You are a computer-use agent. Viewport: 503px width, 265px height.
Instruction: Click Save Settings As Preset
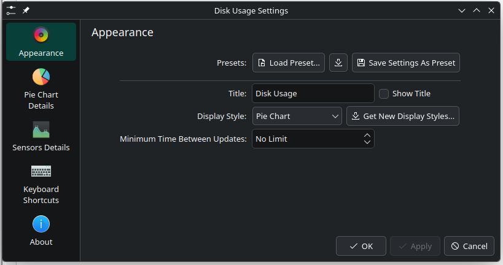click(x=405, y=63)
